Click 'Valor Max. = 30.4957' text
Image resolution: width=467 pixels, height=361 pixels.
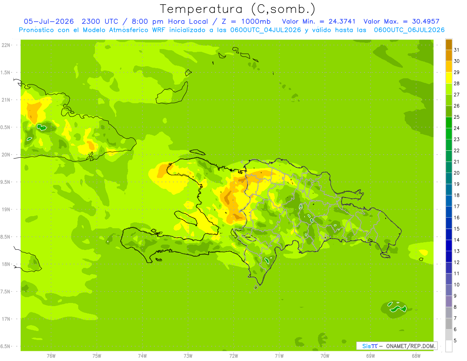pos(401,21)
